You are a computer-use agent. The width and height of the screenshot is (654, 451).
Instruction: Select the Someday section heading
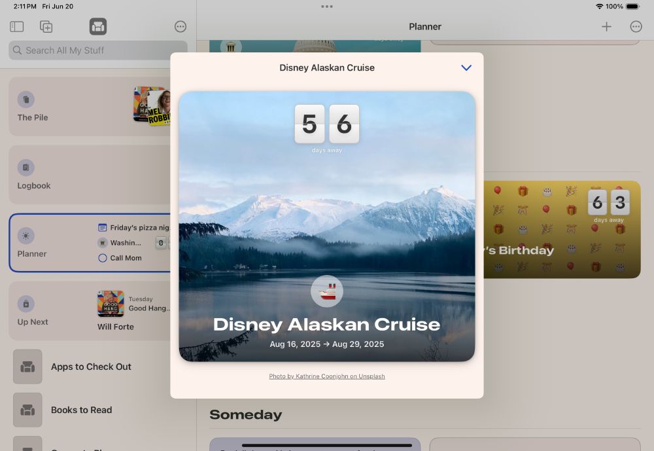point(246,414)
